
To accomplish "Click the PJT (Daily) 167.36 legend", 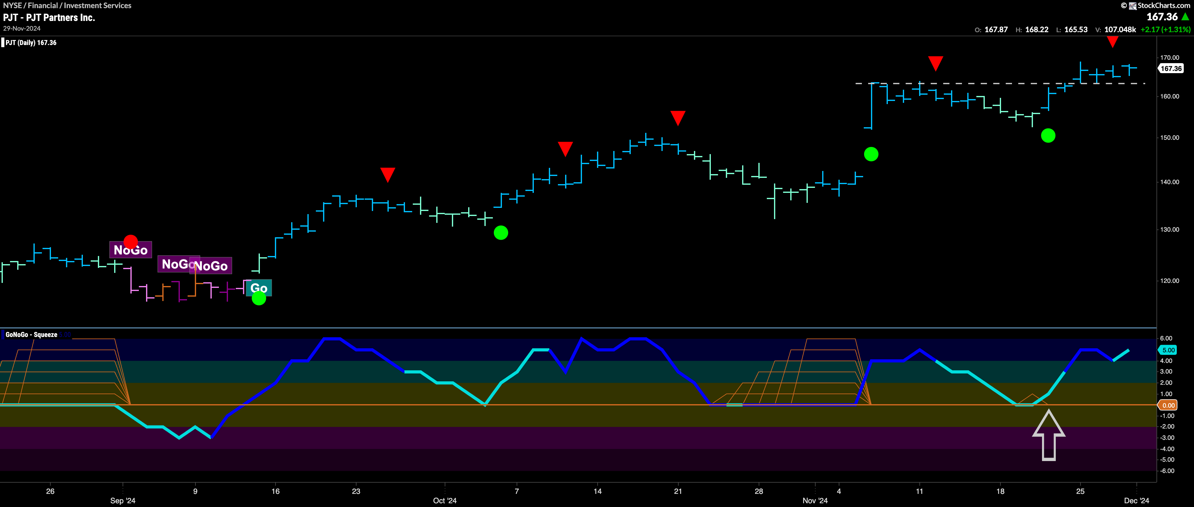I will pos(31,43).
